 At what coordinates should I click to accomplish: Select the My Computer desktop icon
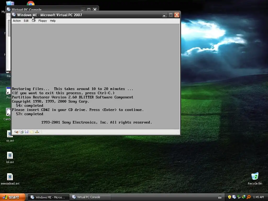10,3
